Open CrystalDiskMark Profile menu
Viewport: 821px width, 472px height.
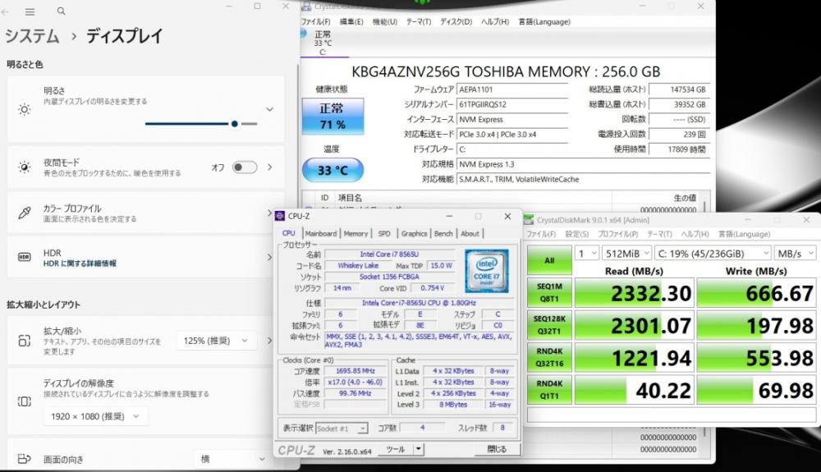click(618, 234)
